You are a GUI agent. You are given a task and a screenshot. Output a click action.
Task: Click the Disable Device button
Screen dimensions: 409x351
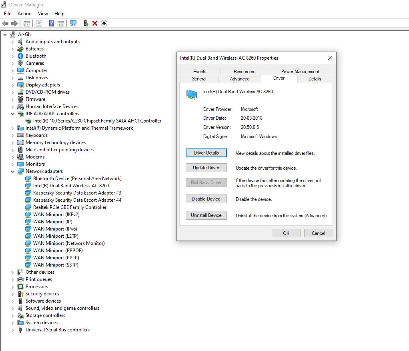206,199
